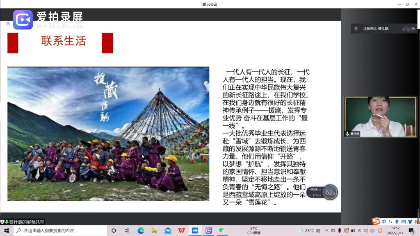Open the notification action center
Screen dimensions: 420x236
(411, 231)
